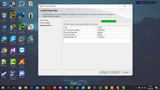
Task: Launch Adobe Fireworks desktop shortcut
Action: (13, 17)
